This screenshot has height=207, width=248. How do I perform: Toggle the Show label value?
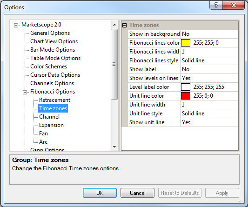pos(209,69)
